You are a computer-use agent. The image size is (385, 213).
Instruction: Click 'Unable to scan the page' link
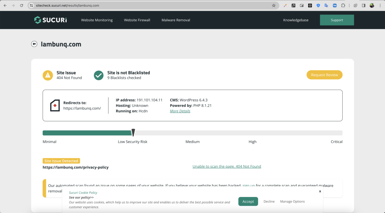(226, 166)
